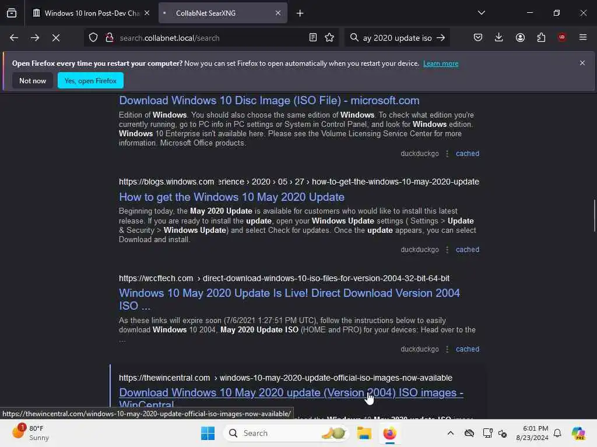Expand options dots for blogs.windows.com result
Screen dimensions: 597x447
coord(447,250)
